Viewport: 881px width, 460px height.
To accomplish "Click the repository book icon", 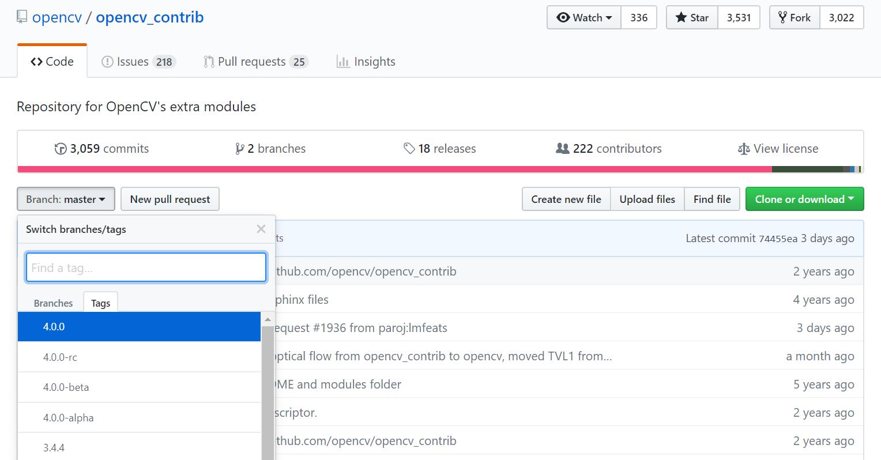I will (x=22, y=17).
